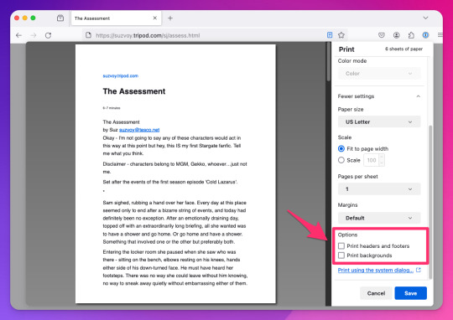Viewport: 453px width, 320px height.
Task: Click the 6 sheets of paper text
Action: click(404, 49)
